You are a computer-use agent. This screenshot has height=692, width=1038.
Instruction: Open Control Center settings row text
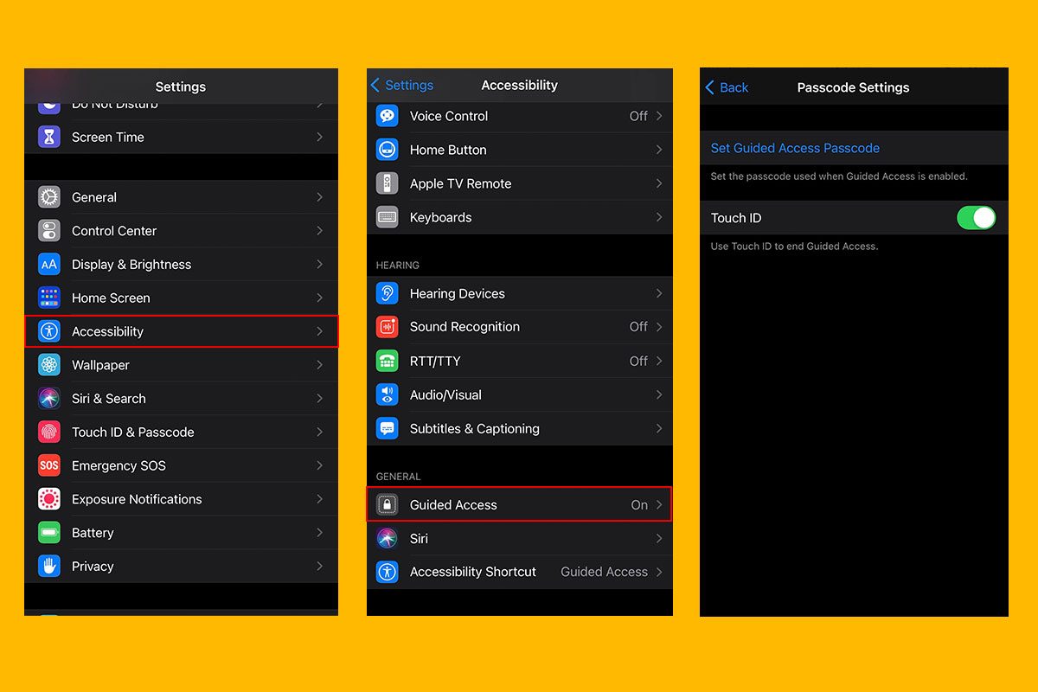[114, 231]
